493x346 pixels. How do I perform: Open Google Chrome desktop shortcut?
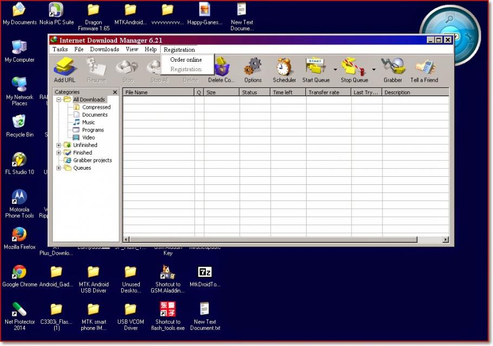point(20,272)
